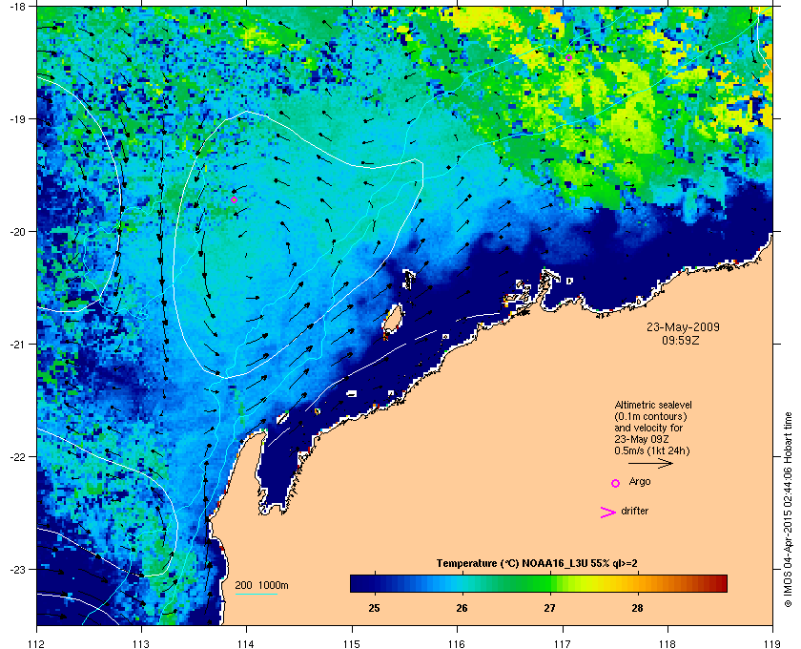
Task: Click the longitude axis label 118
Action: 667,643
